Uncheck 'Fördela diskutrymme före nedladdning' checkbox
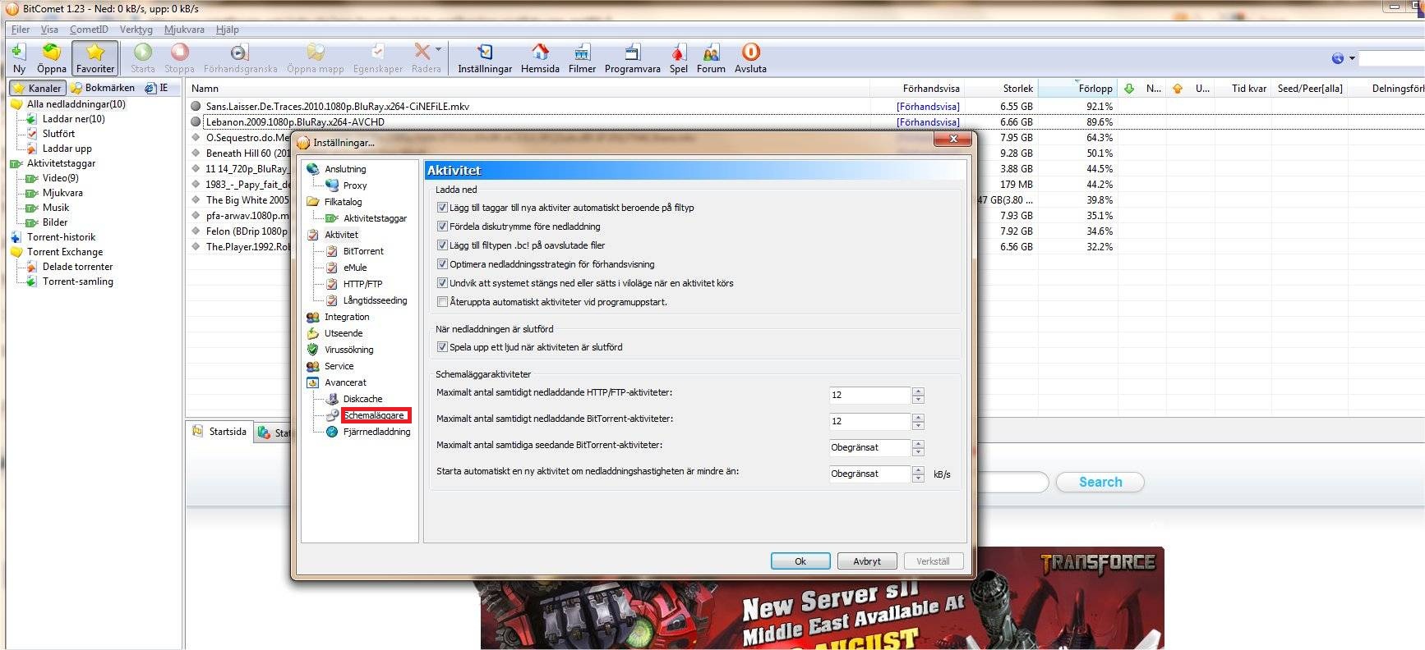 click(x=443, y=227)
